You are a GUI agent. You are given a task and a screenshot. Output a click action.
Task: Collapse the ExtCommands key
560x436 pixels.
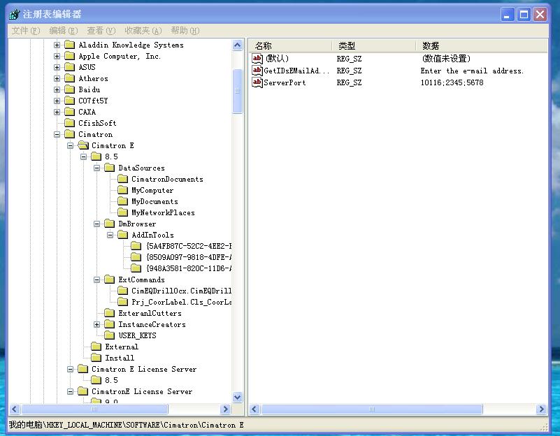tap(96, 279)
